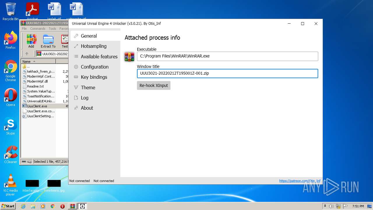Click WinRAR's Add toolbar icon
Viewport: 373px width, 210px height.
[31, 41]
